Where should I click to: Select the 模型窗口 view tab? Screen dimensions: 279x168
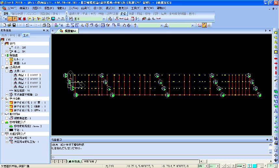tap(70, 31)
